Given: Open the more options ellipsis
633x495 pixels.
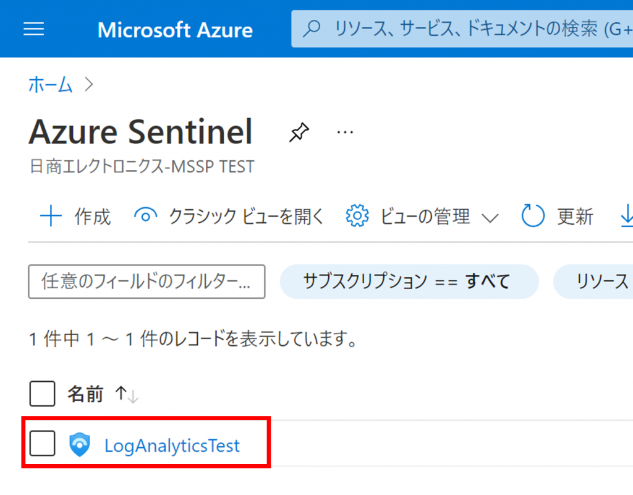Looking at the screenshot, I should click(x=345, y=132).
